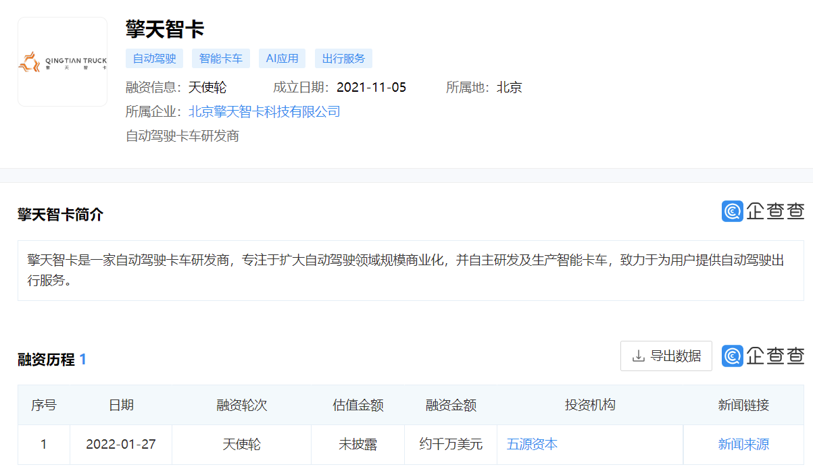Click the Qingtian Truck company logo

pyautogui.click(x=62, y=62)
